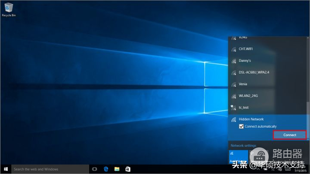Open Task View from the taskbar
310x174 pixels.
(94, 169)
